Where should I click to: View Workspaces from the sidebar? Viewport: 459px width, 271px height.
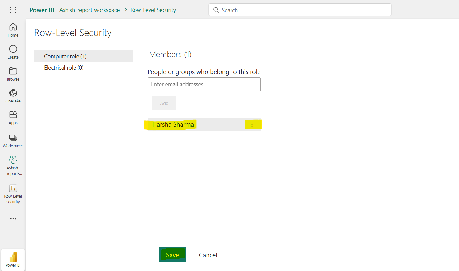(x=13, y=140)
